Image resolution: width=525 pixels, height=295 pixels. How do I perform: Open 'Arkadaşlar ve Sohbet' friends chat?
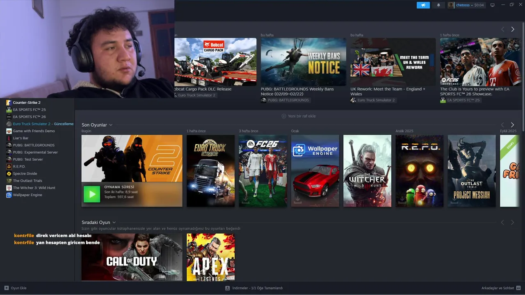coord(501,288)
